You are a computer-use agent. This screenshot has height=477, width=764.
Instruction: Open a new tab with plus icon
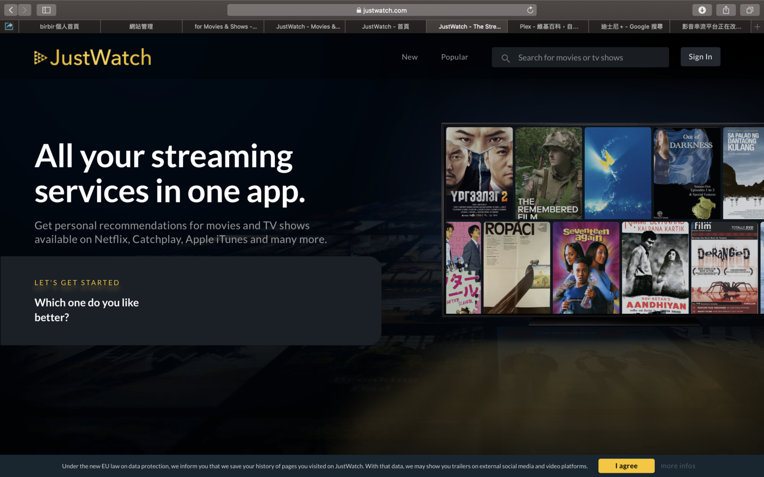(757, 26)
